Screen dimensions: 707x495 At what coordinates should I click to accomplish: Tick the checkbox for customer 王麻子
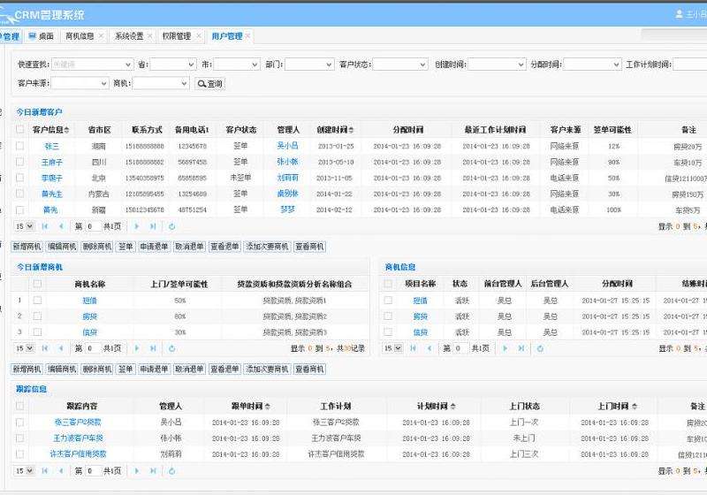point(19,162)
